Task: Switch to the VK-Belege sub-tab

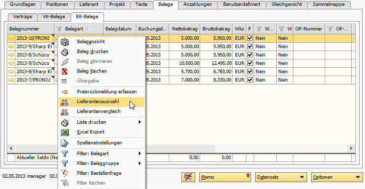Action: [54, 17]
